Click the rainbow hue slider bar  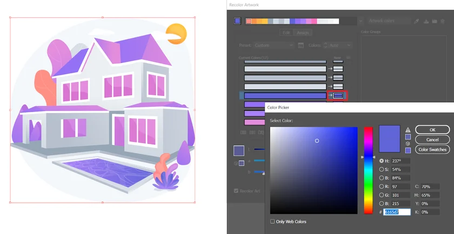(368, 170)
